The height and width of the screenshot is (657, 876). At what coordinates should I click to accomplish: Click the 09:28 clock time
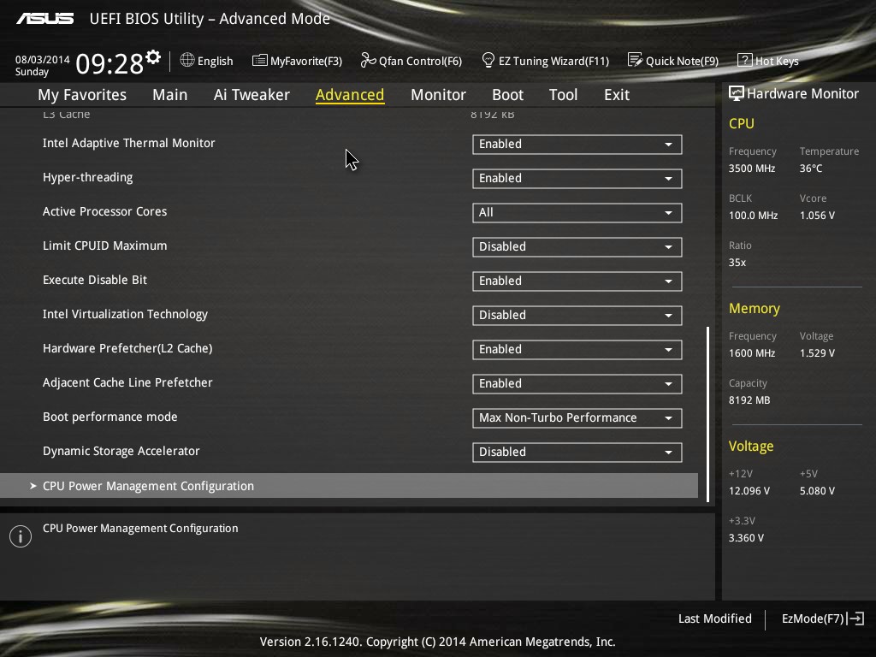click(x=109, y=63)
